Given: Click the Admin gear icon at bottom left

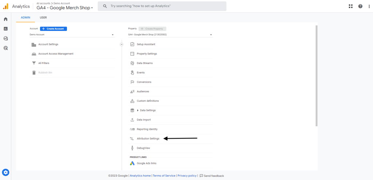Looking at the screenshot, I should click(5, 172).
